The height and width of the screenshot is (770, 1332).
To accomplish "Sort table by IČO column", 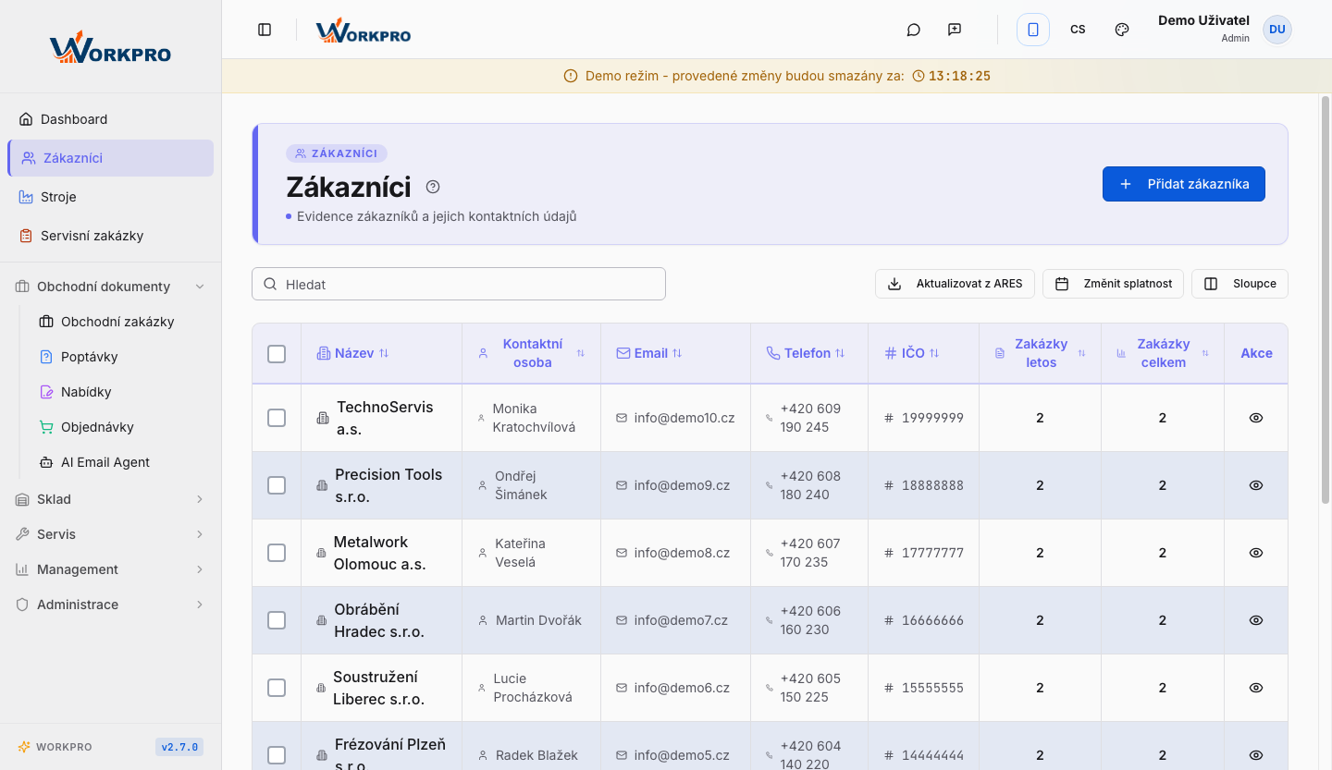I will pos(912,353).
